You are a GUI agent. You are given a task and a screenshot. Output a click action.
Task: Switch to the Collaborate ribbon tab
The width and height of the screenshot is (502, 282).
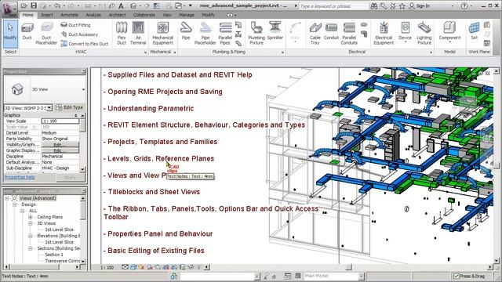pos(144,15)
